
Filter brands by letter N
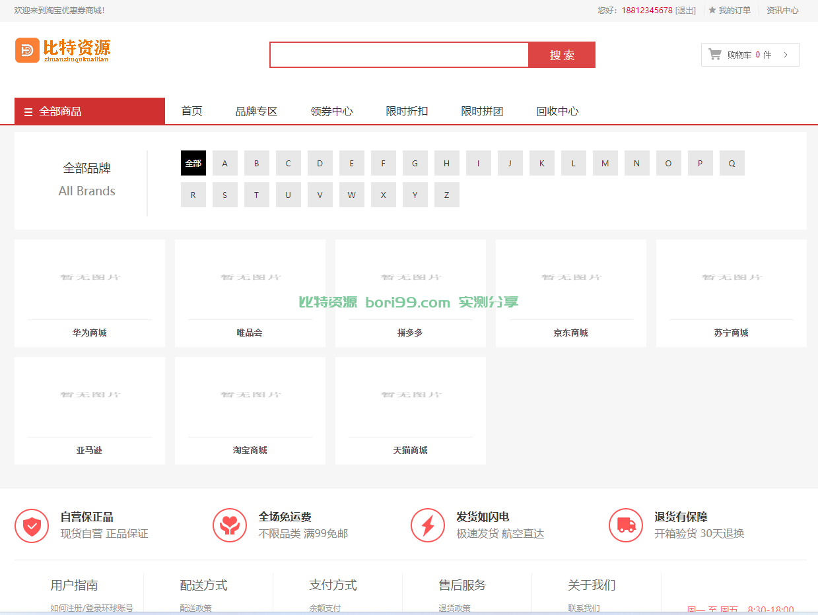637,163
